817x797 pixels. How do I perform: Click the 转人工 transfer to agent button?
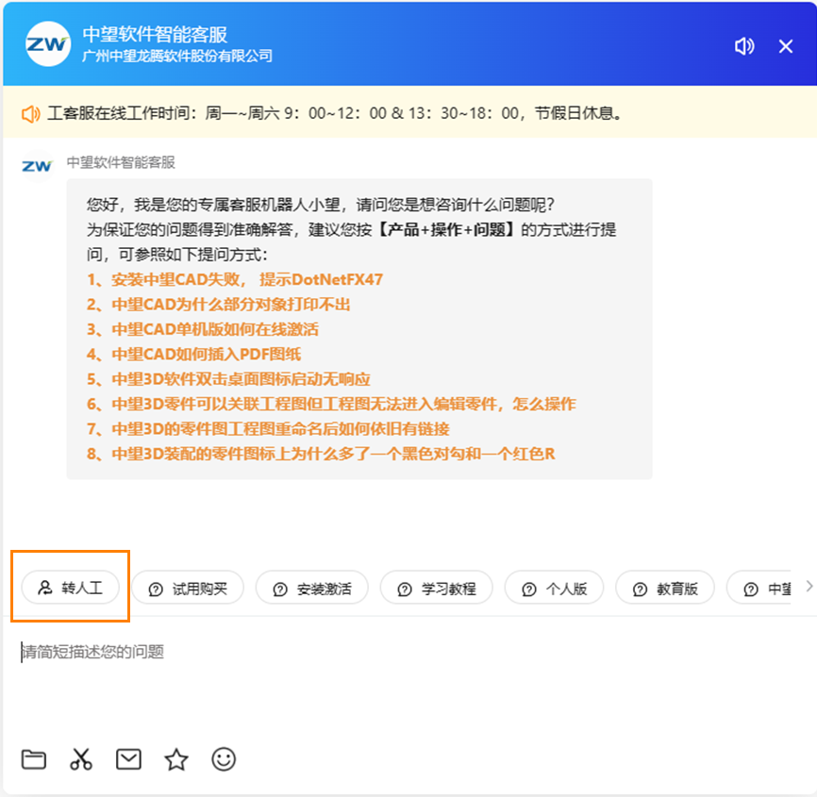click(x=71, y=588)
